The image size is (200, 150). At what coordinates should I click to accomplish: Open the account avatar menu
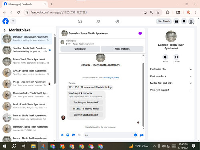(191, 21)
